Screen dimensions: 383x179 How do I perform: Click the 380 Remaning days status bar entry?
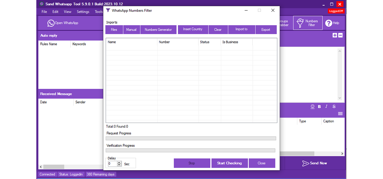(x=100, y=174)
